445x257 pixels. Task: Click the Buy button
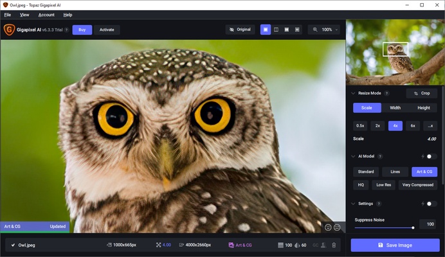[x=82, y=30]
